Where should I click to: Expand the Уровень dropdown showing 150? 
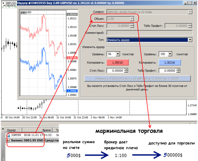click(x=170, y=54)
